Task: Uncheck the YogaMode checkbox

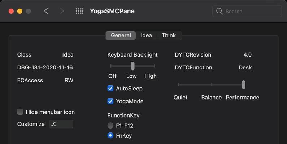Action: click(110, 101)
